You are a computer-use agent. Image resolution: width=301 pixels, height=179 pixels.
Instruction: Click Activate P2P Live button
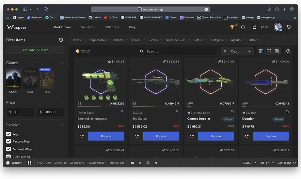point(35,50)
